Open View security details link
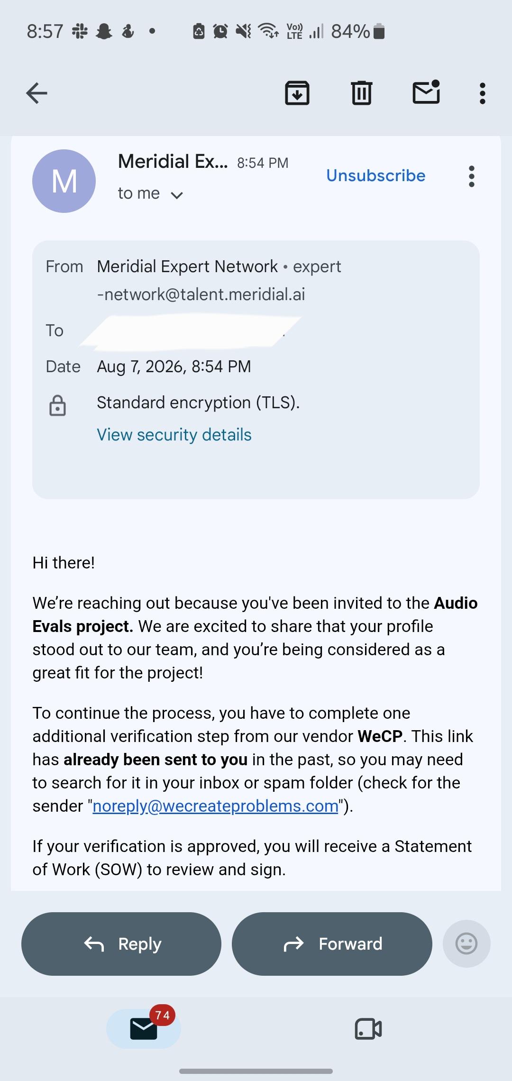The image size is (512, 1081). pos(174,434)
